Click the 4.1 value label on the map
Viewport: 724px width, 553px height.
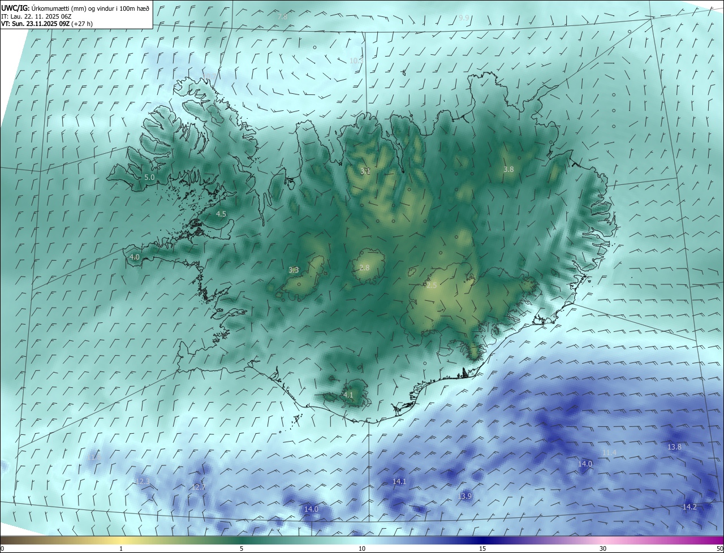(x=348, y=395)
